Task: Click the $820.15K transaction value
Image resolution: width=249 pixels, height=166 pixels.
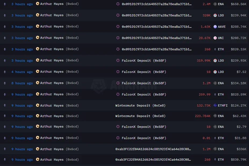Action: click(239, 49)
